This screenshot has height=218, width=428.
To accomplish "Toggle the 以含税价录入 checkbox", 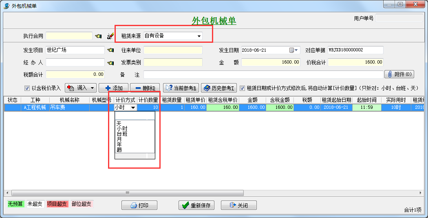I will click(27, 88).
